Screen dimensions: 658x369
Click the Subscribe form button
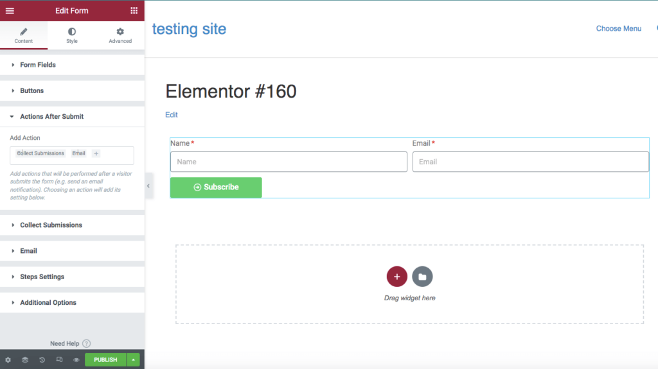[216, 187]
